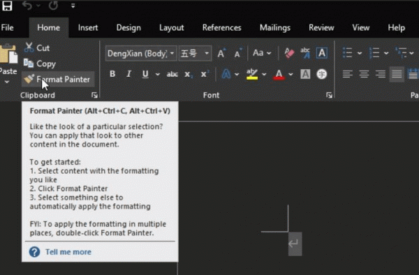Align text left

coord(347,74)
